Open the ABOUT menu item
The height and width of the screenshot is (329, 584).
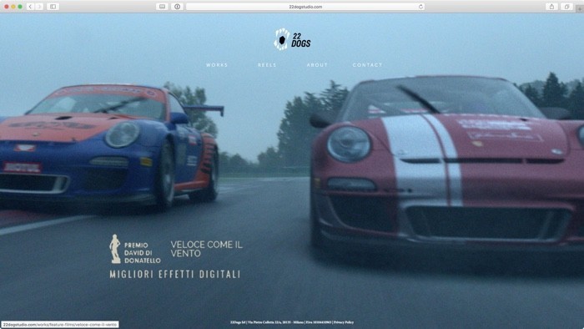[x=317, y=65]
